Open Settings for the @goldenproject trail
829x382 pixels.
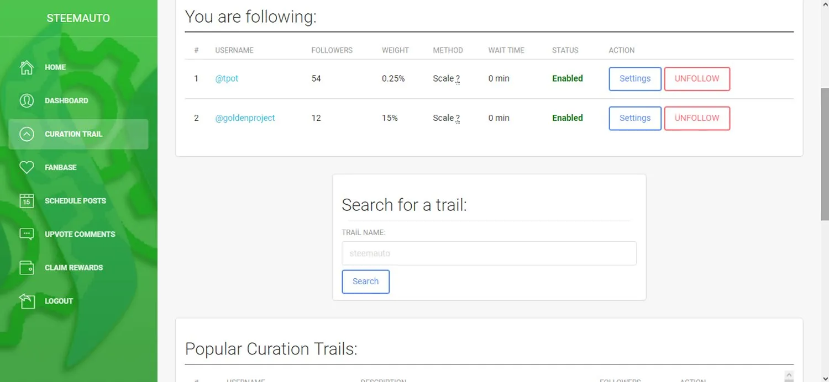coord(635,118)
